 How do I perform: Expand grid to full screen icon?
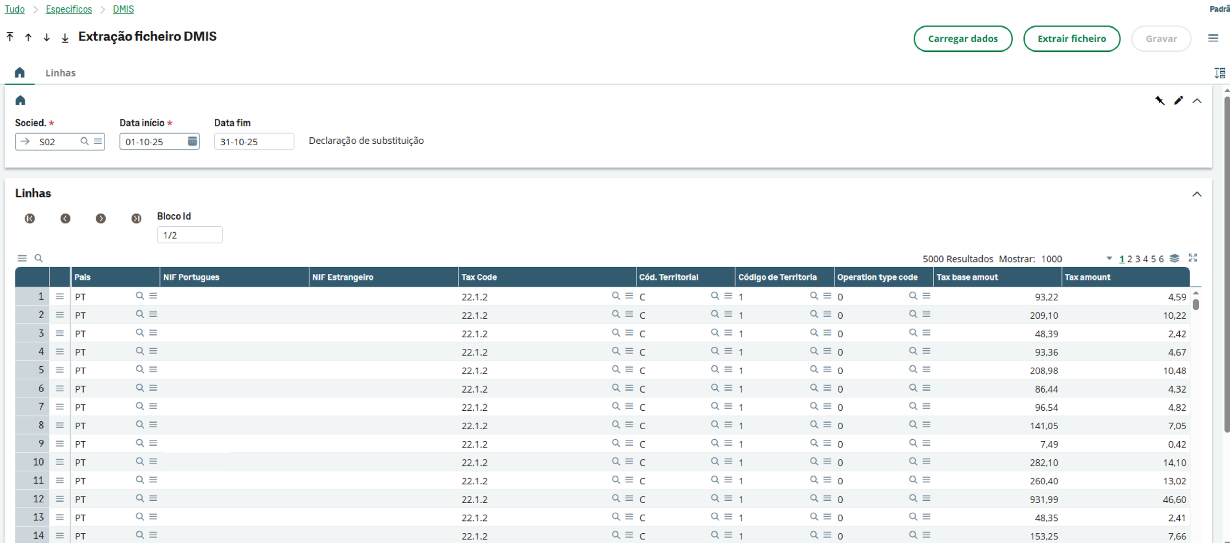click(x=1193, y=258)
